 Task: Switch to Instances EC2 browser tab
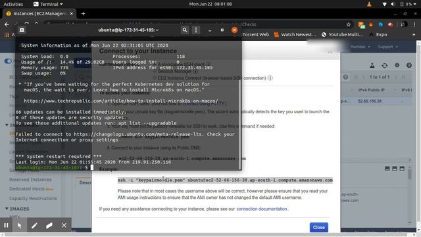[x=39, y=13]
